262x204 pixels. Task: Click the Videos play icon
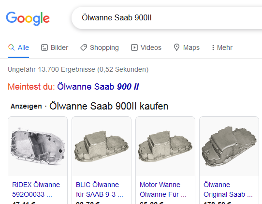[134, 47]
